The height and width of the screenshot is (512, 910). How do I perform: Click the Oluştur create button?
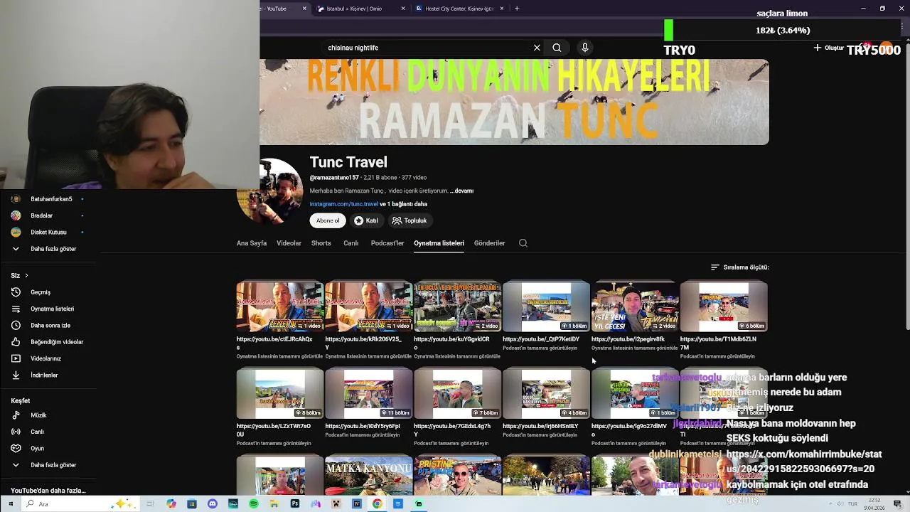point(829,48)
